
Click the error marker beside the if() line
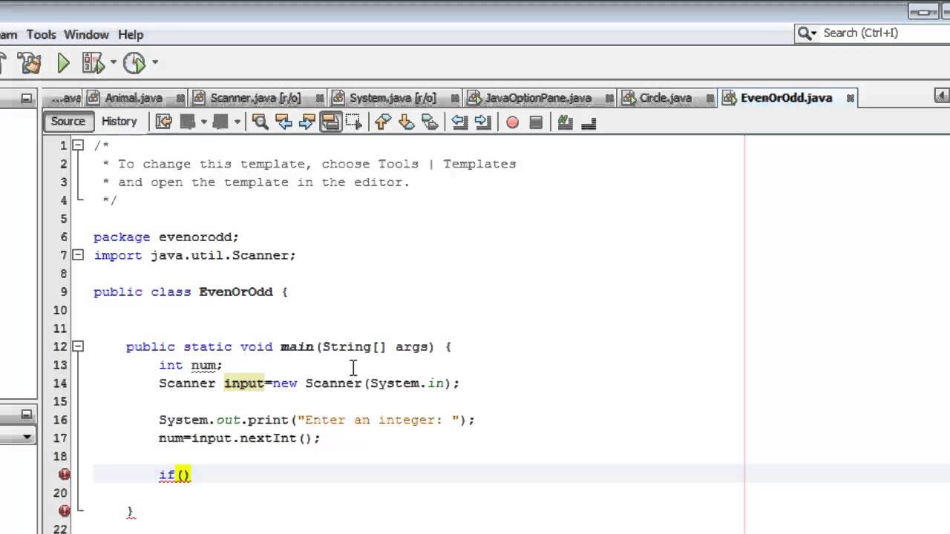65,475
